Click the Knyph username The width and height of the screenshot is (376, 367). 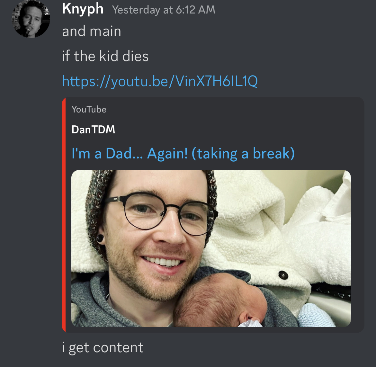tap(83, 9)
